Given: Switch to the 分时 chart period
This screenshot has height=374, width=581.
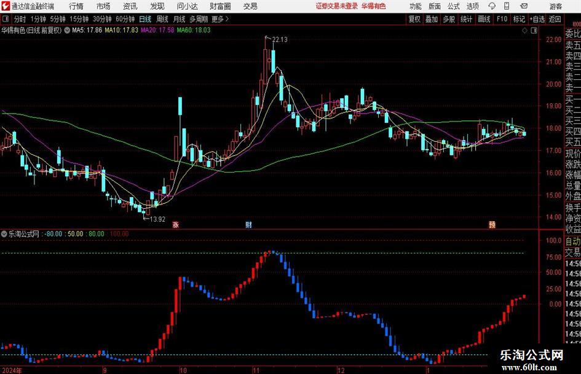Looking at the screenshot, I should coord(20,19).
